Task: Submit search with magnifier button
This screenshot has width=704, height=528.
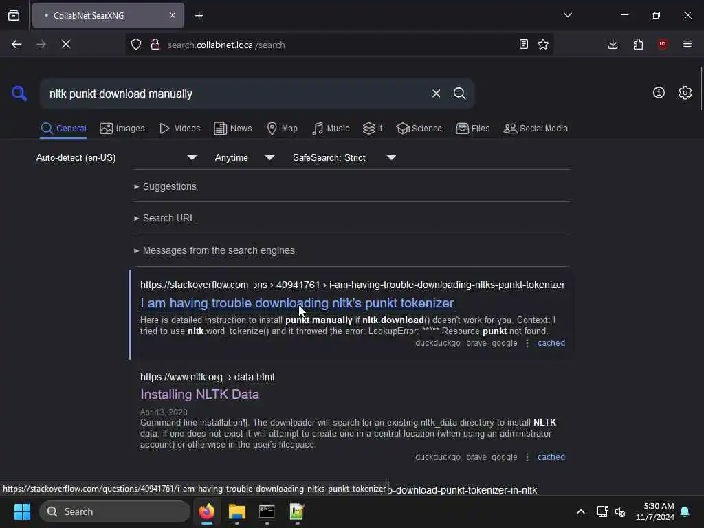Action: click(459, 93)
